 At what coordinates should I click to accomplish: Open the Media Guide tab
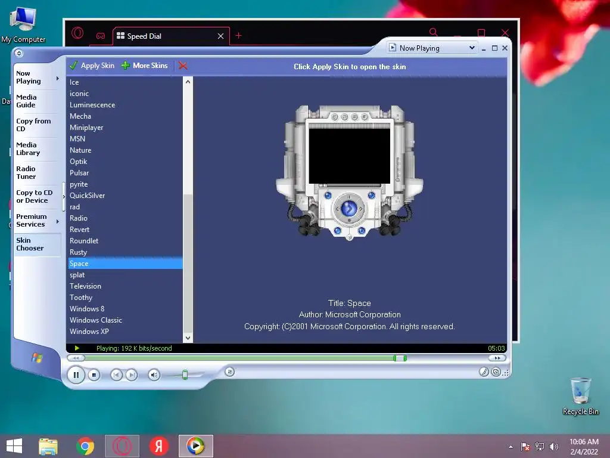point(38,101)
